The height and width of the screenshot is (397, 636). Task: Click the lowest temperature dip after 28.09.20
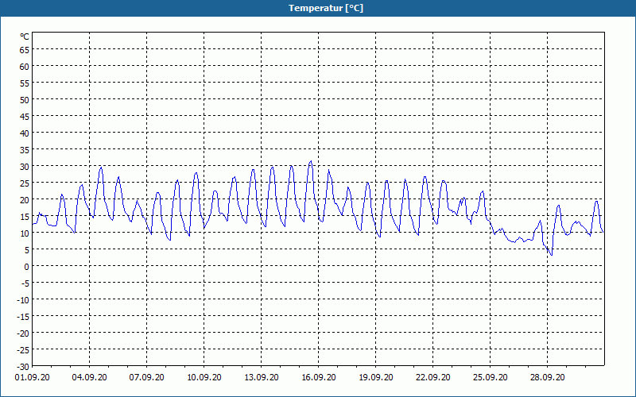(x=551, y=255)
